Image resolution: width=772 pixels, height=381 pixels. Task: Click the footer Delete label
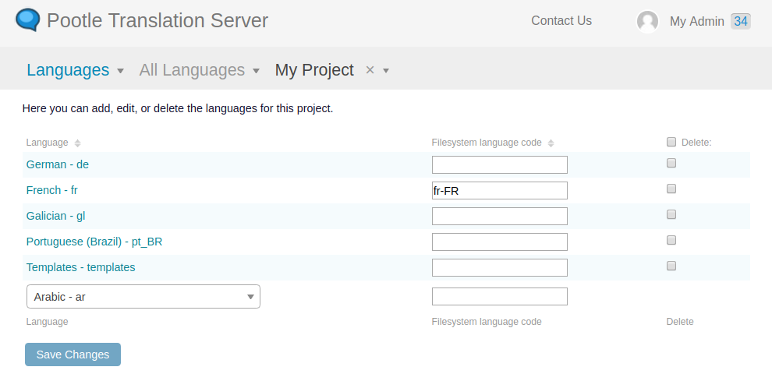(680, 322)
